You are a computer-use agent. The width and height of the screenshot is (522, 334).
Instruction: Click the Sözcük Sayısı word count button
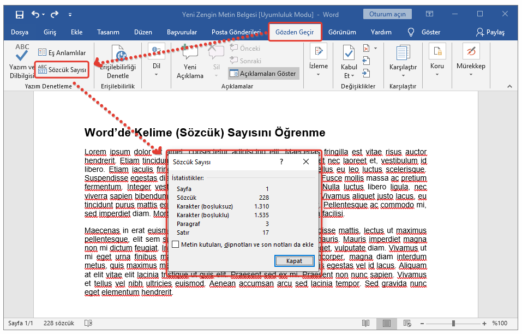62,70
